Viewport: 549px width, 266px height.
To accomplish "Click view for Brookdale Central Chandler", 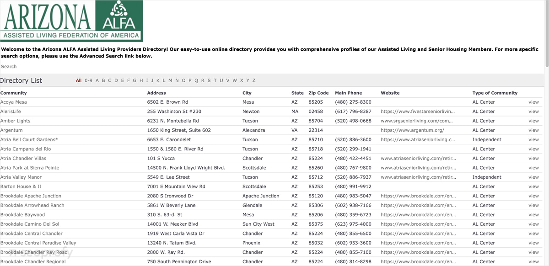I will [x=533, y=233].
